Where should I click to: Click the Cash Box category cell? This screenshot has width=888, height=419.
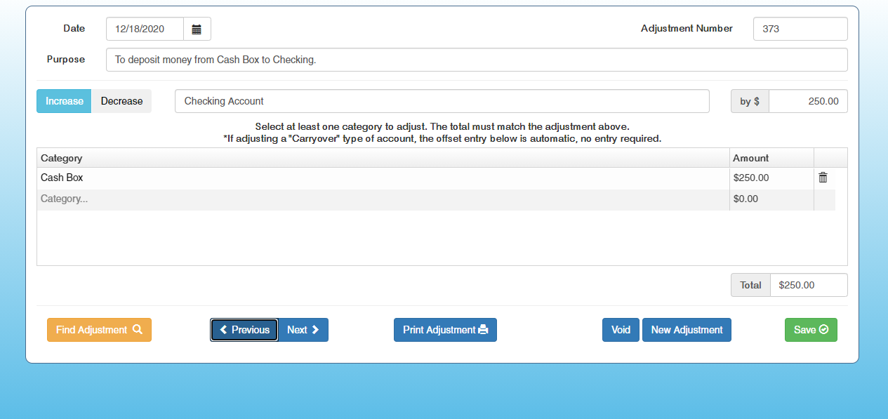point(383,178)
